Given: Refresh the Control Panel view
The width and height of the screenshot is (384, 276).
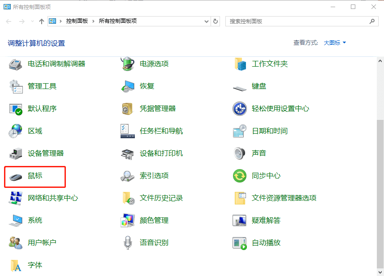Looking at the screenshot, I should coord(216,21).
